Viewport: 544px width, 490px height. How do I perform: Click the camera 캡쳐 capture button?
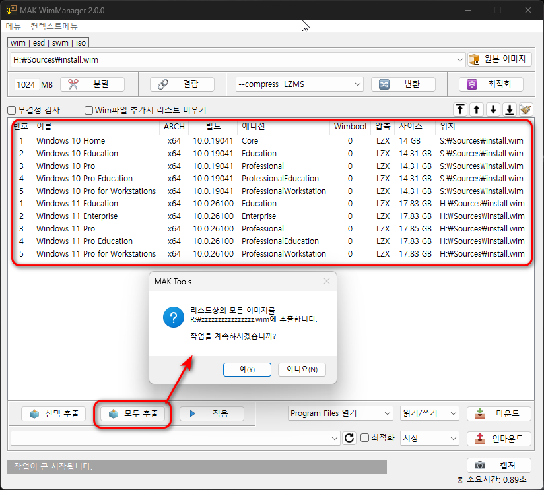pyautogui.click(x=499, y=465)
